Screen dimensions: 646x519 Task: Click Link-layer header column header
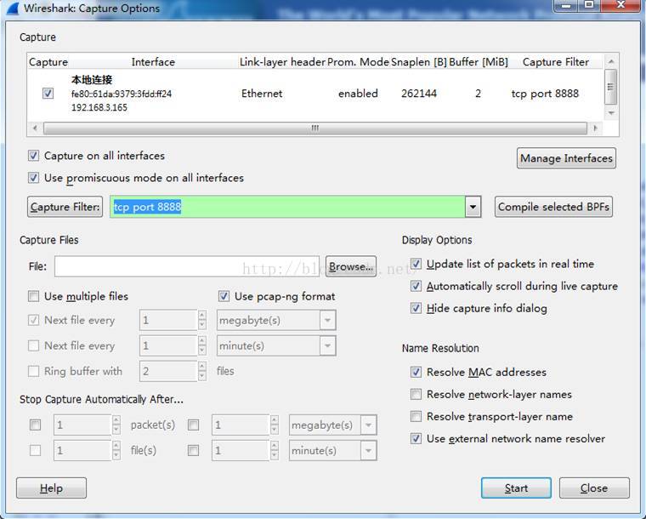[x=282, y=62]
